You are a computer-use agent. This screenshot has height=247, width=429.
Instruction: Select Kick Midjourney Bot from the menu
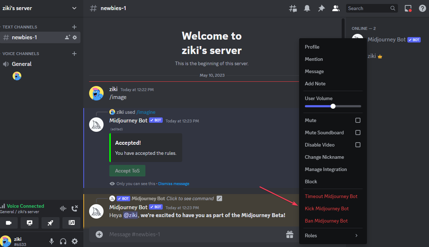(327, 208)
